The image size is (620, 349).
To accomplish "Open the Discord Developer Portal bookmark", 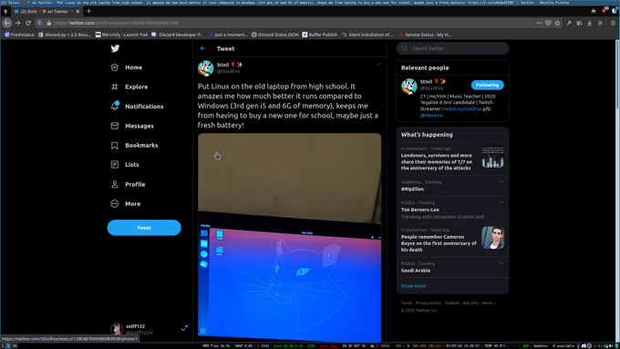I will pos(177,35).
